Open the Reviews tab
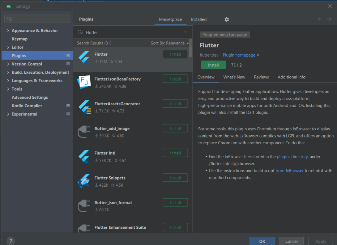This screenshot has width=337, height=245. (261, 77)
